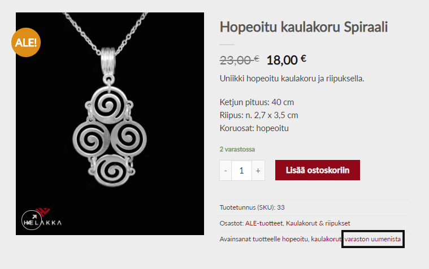Click the crossed-out 23,00 € price
The width and height of the screenshot is (429, 269).
click(x=240, y=60)
